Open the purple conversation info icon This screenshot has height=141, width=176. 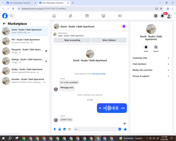(124, 26)
